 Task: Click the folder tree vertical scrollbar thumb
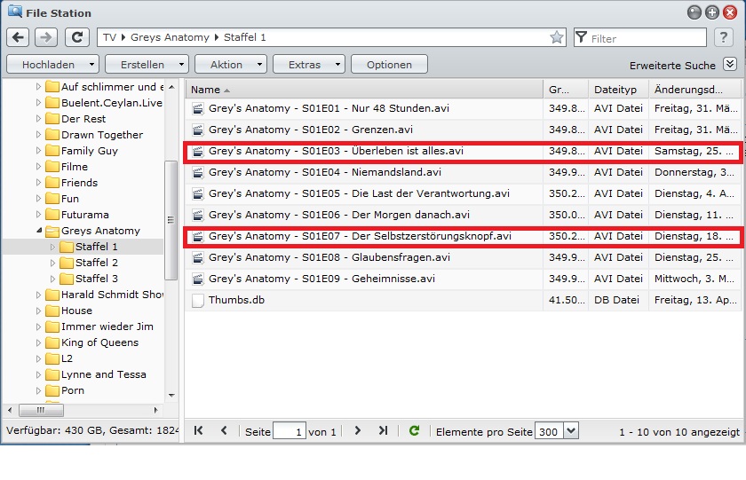point(171,220)
